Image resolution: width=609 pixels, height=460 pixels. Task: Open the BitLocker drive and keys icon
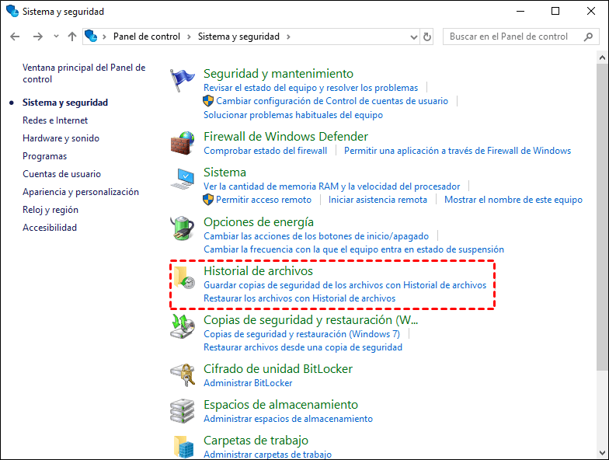click(182, 375)
